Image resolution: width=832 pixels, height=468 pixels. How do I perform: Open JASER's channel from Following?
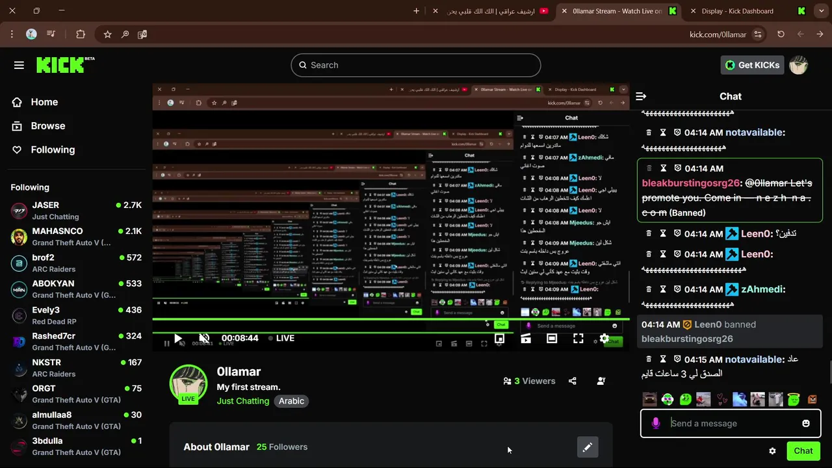pyautogui.click(x=77, y=211)
